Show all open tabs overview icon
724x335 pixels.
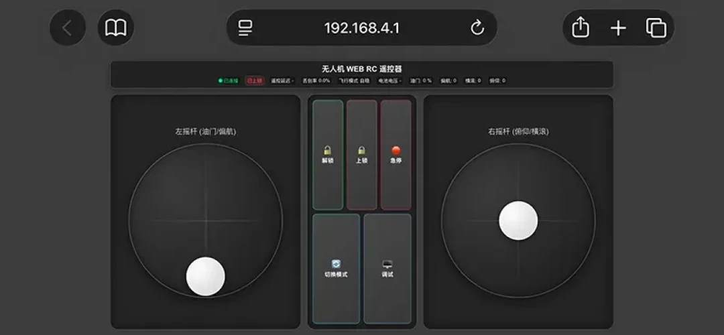(x=656, y=27)
